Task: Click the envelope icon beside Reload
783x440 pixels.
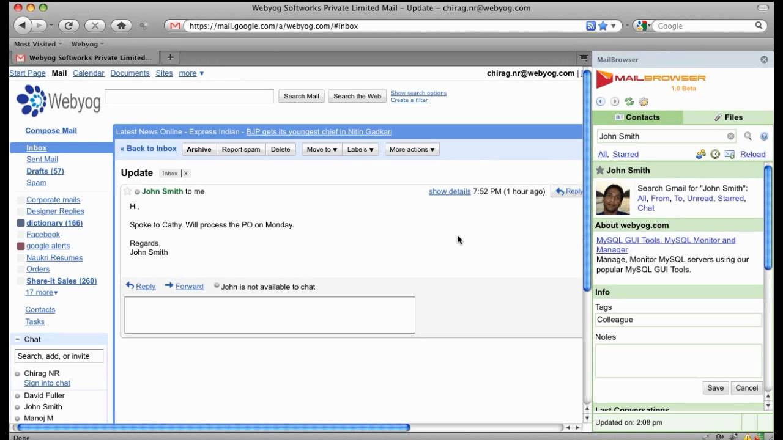Action: point(729,154)
